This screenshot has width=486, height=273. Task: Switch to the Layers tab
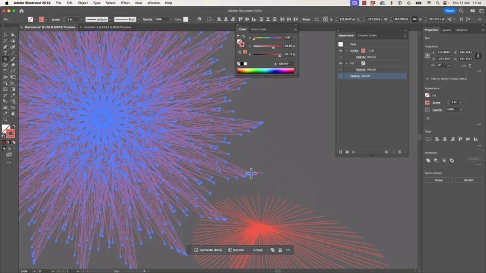coord(447,30)
